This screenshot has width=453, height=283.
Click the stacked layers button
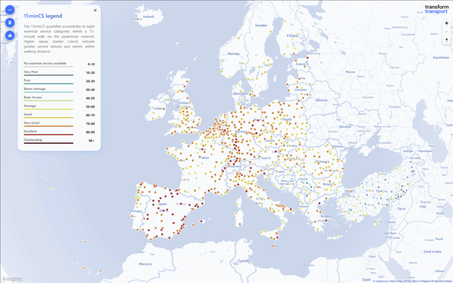pyautogui.click(x=10, y=22)
